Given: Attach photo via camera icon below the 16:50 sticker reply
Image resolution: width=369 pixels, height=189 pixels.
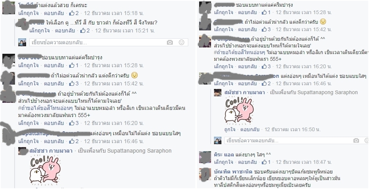Looking at the screenshot, I should click(x=356, y=140).
